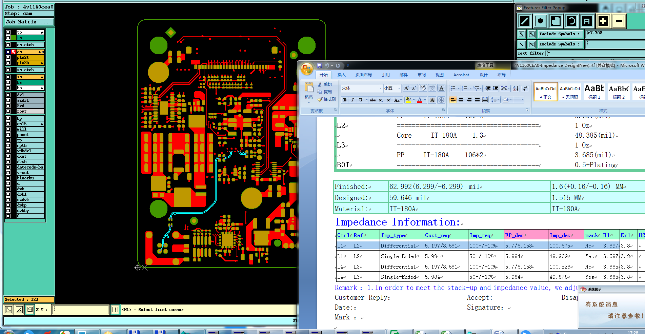Expand the font color dropdown arrow
Screen dimensions: 645x334
tap(425, 100)
